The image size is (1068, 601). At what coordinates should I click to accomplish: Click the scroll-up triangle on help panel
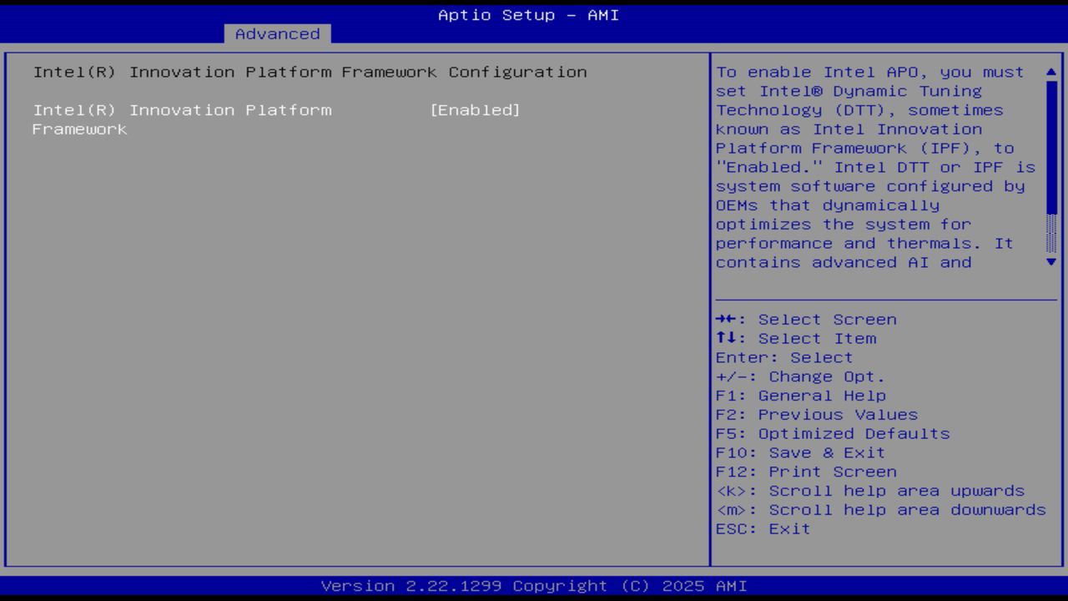coord(1050,72)
